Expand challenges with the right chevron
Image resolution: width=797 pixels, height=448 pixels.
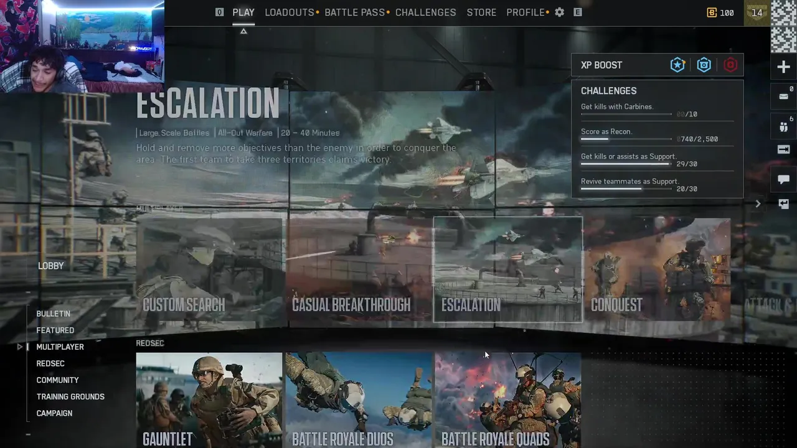758,203
